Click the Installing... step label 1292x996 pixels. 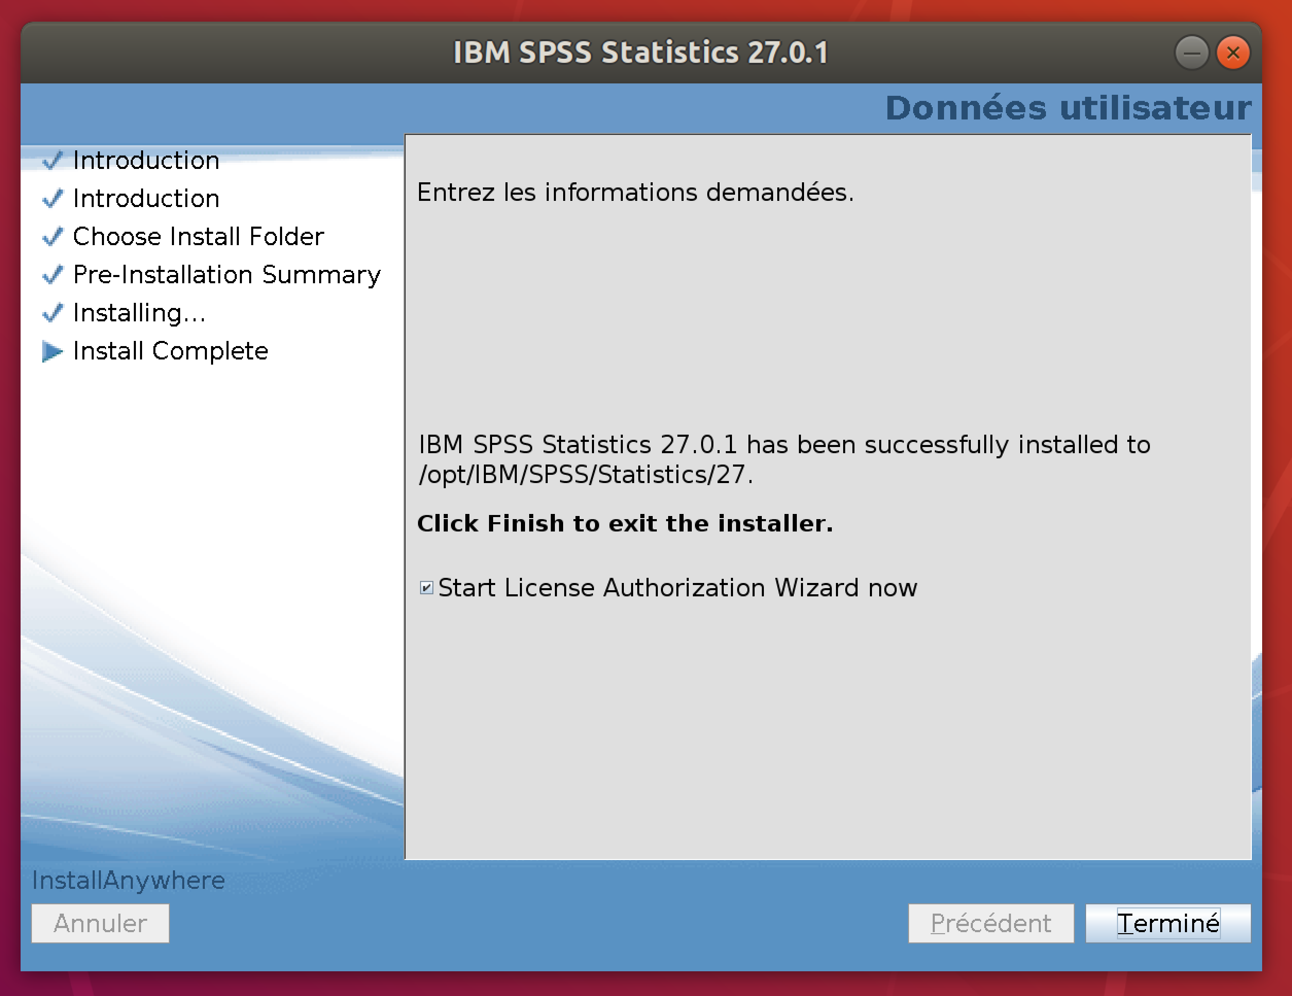click(139, 313)
